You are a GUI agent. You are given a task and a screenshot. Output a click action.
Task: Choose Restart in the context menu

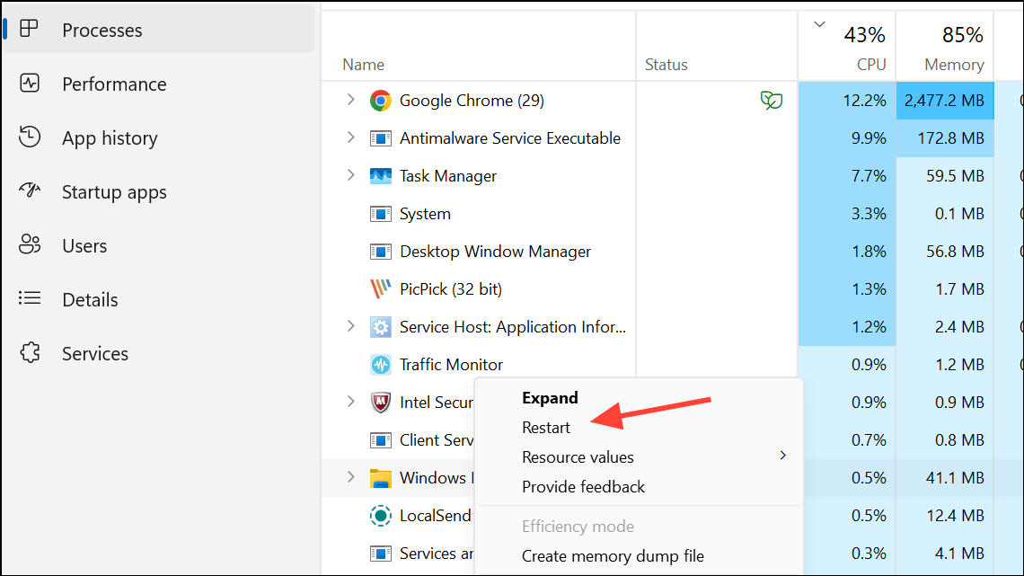pyautogui.click(x=546, y=428)
